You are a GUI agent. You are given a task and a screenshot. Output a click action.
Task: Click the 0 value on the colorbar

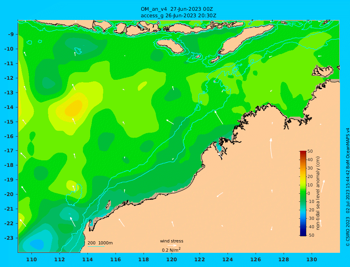(309, 193)
